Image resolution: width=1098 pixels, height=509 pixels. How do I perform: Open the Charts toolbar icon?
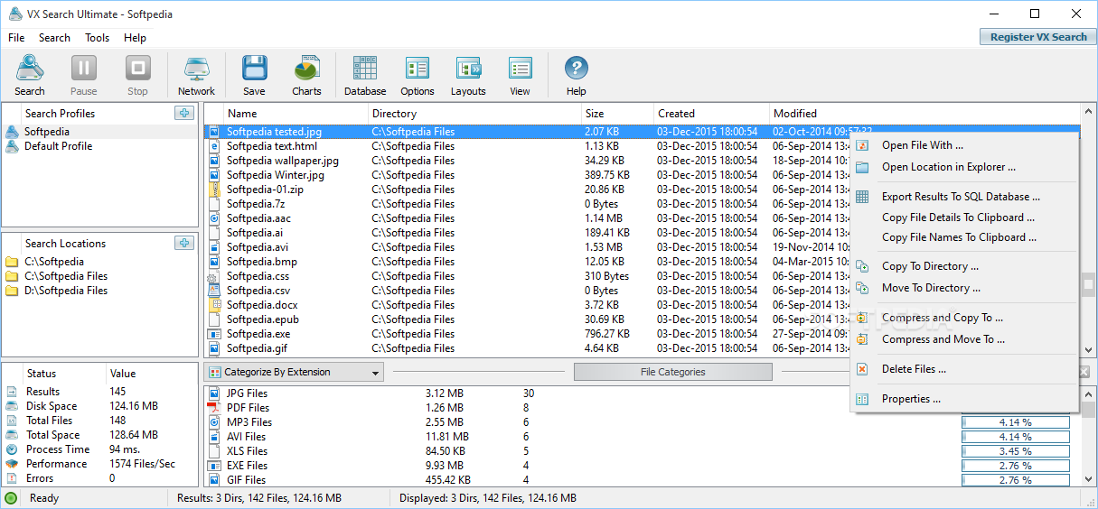click(x=306, y=69)
